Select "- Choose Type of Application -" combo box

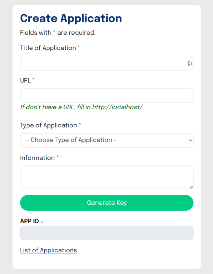(107, 140)
